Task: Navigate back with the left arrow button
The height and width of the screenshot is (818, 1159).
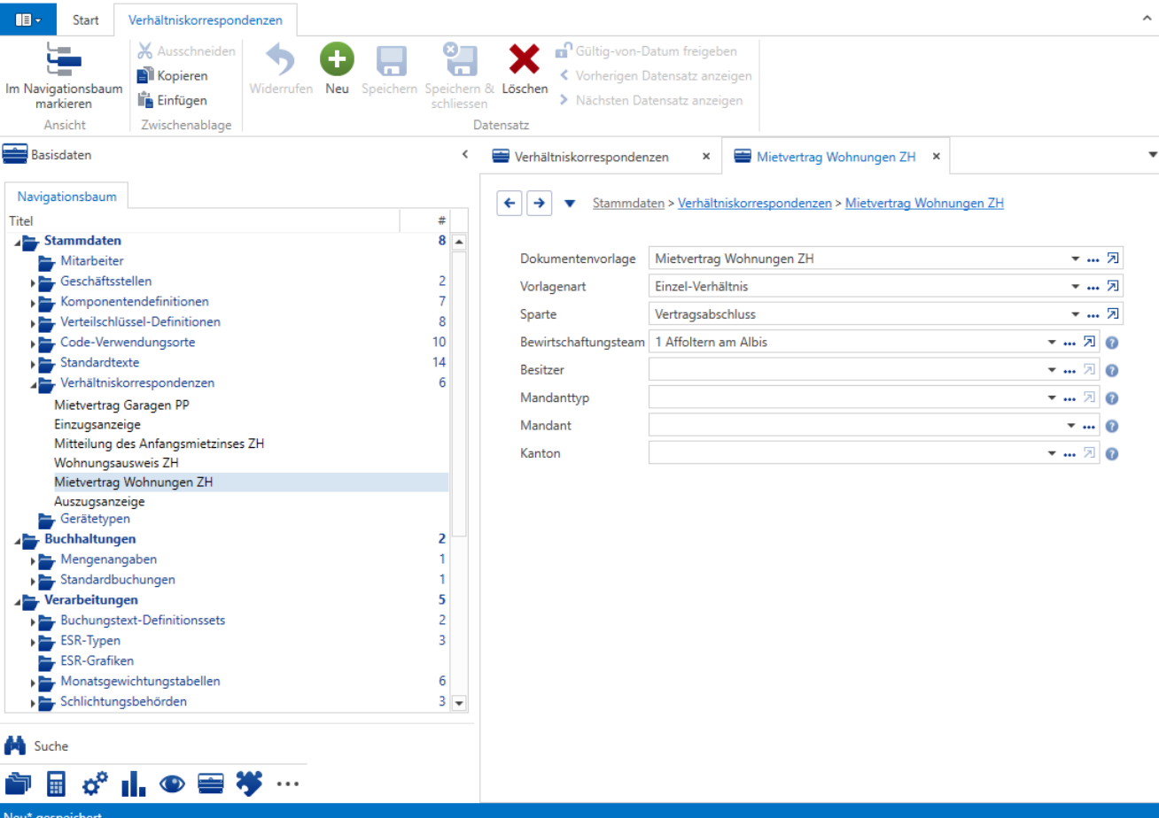Action: coord(509,203)
